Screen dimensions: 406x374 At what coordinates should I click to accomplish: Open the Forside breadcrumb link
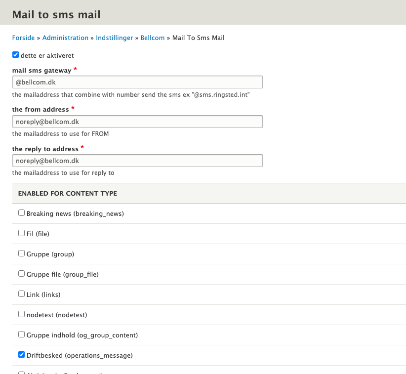23,38
